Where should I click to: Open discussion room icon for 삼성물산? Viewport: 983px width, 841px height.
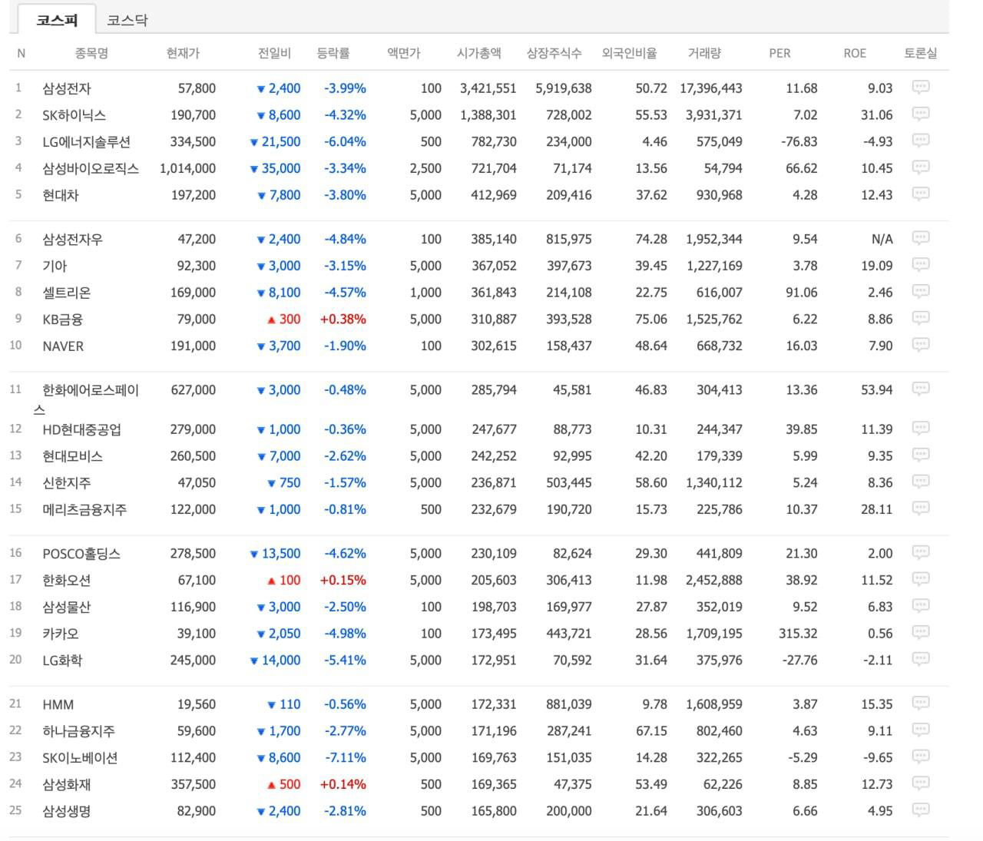[x=920, y=605]
